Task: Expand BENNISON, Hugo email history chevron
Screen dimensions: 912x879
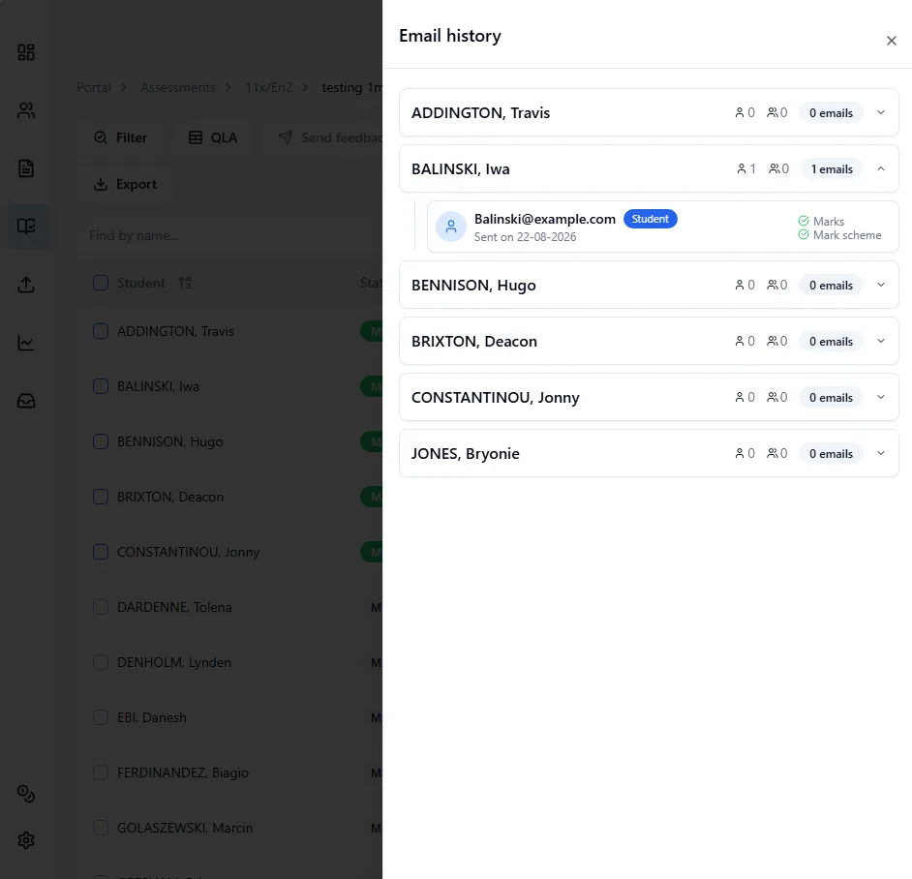Action: coord(881,285)
